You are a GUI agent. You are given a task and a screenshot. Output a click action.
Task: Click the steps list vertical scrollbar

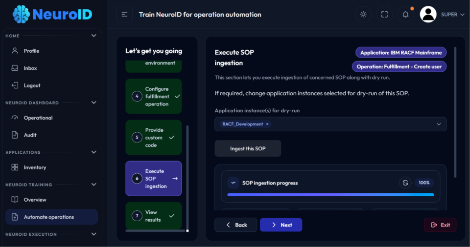pos(188,176)
